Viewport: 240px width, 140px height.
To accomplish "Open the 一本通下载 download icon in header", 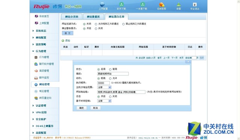I will [142, 4].
